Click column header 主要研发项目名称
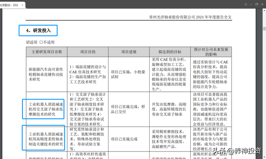266x159 pixels. (47, 52)
